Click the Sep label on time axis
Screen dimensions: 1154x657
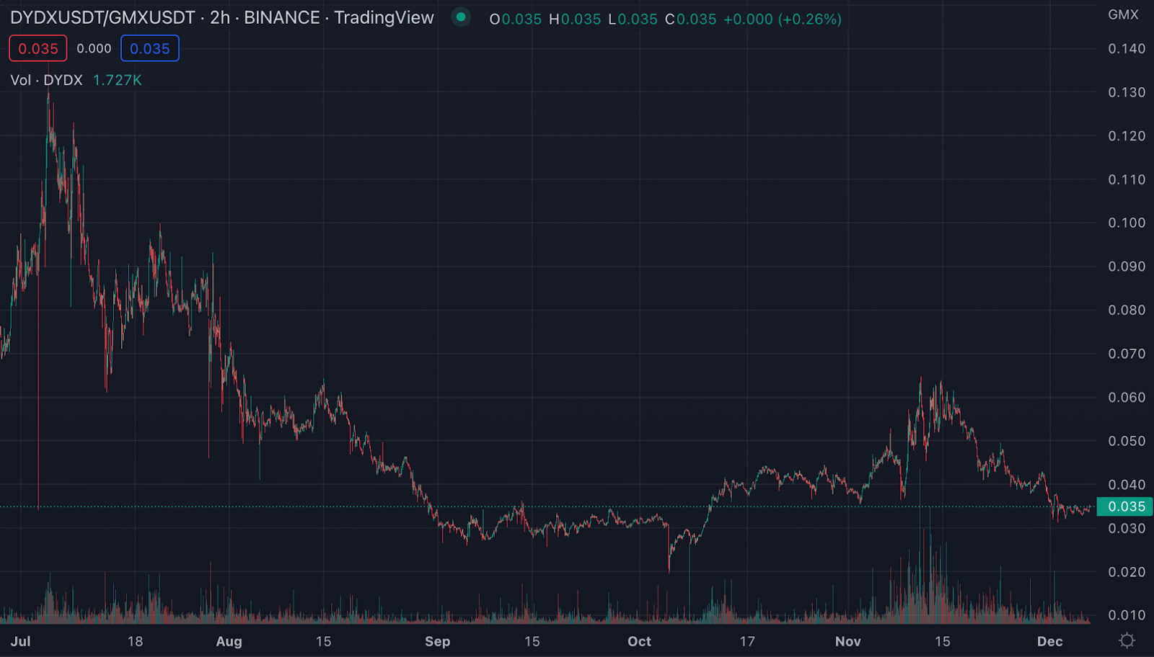click(437, 641)
